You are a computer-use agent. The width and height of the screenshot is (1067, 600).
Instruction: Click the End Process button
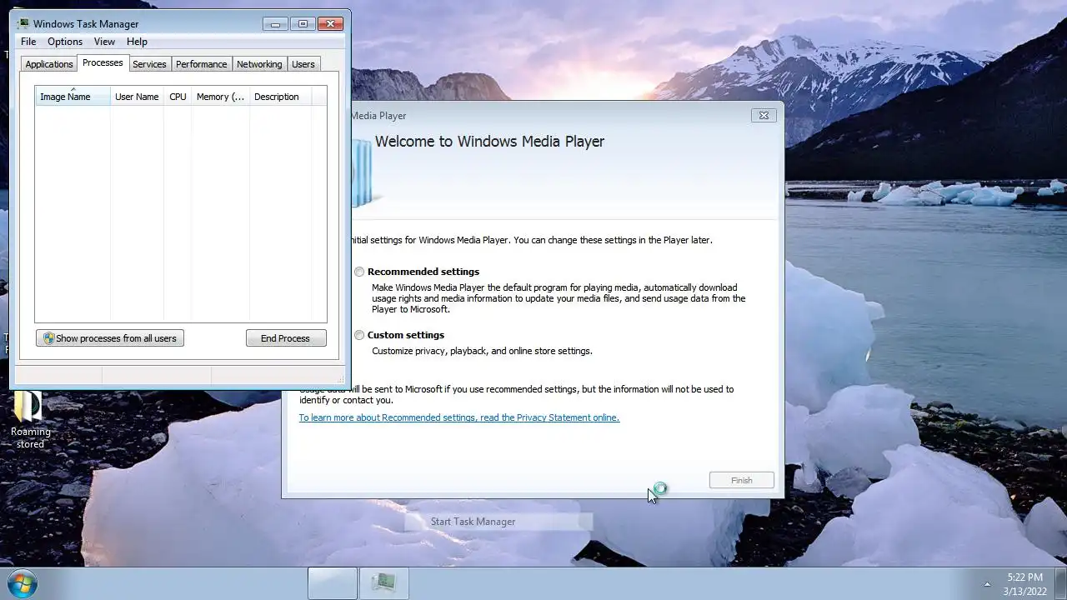tap(286, 338)
